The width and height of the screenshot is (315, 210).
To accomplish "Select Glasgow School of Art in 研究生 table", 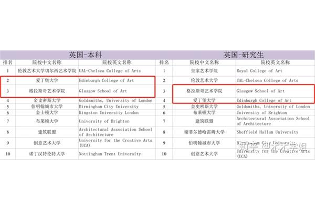I will (x=260, y=91).
